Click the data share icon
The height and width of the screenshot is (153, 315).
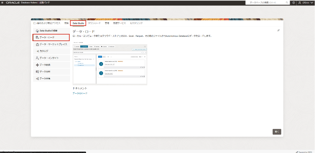[x=37, y=78]
